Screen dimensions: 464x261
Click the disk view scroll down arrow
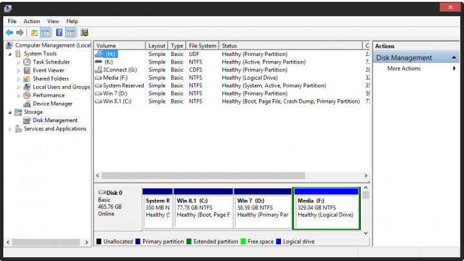pos(366,233)
